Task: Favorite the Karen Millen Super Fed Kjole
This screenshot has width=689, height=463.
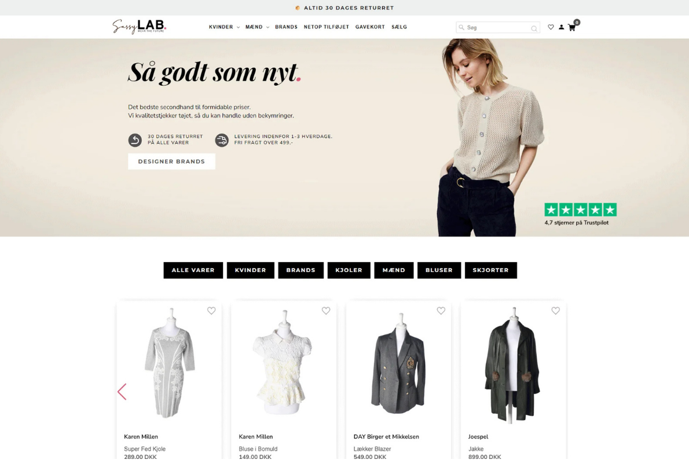Action: [x=211, y=311]
